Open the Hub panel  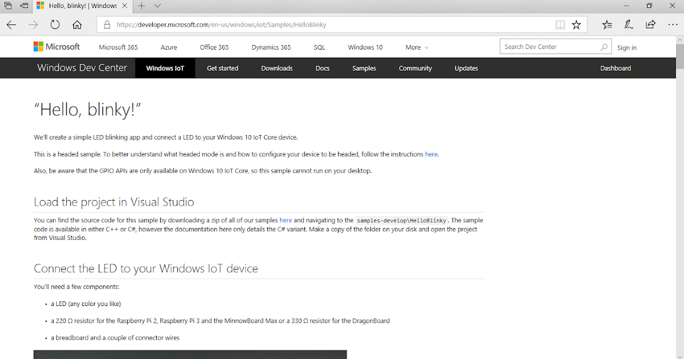click(606, 25)
